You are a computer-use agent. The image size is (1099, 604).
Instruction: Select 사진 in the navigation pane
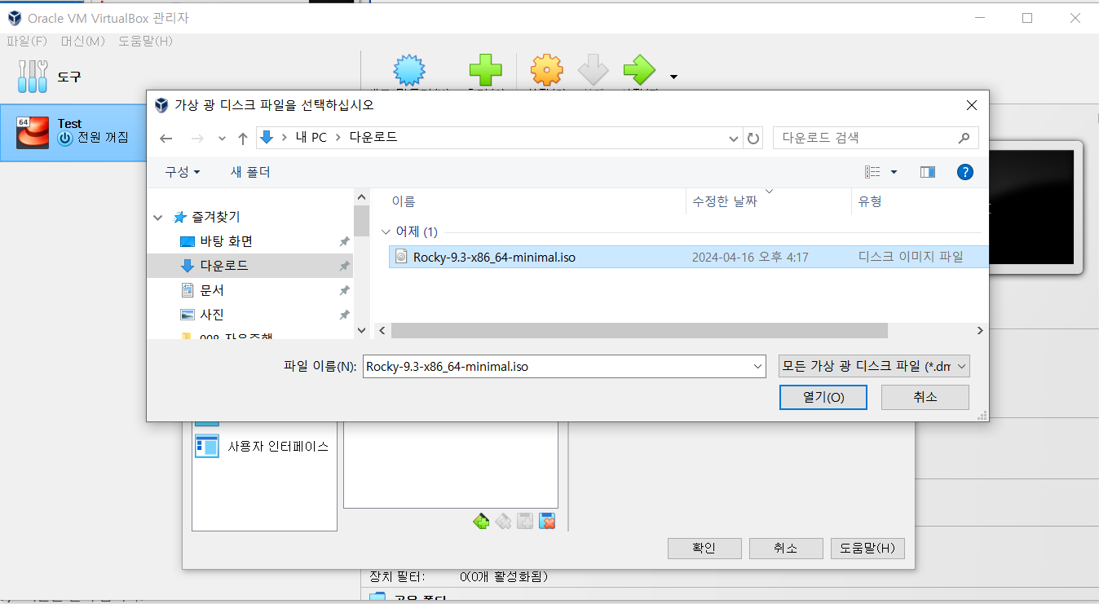tap(212, 315)
